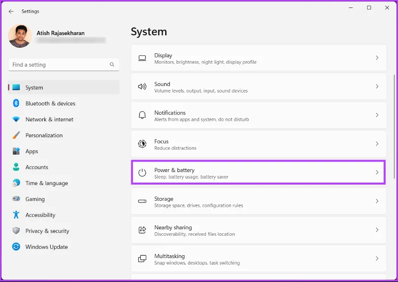Click the Accounts person icon
This screenshot has width=398, height=282.
tap(16, 167)
